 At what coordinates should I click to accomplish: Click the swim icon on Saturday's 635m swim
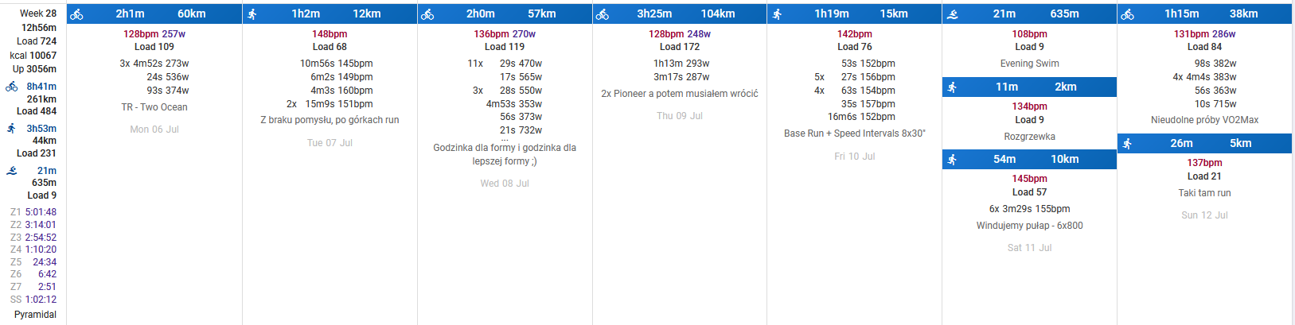coord(953,14)
